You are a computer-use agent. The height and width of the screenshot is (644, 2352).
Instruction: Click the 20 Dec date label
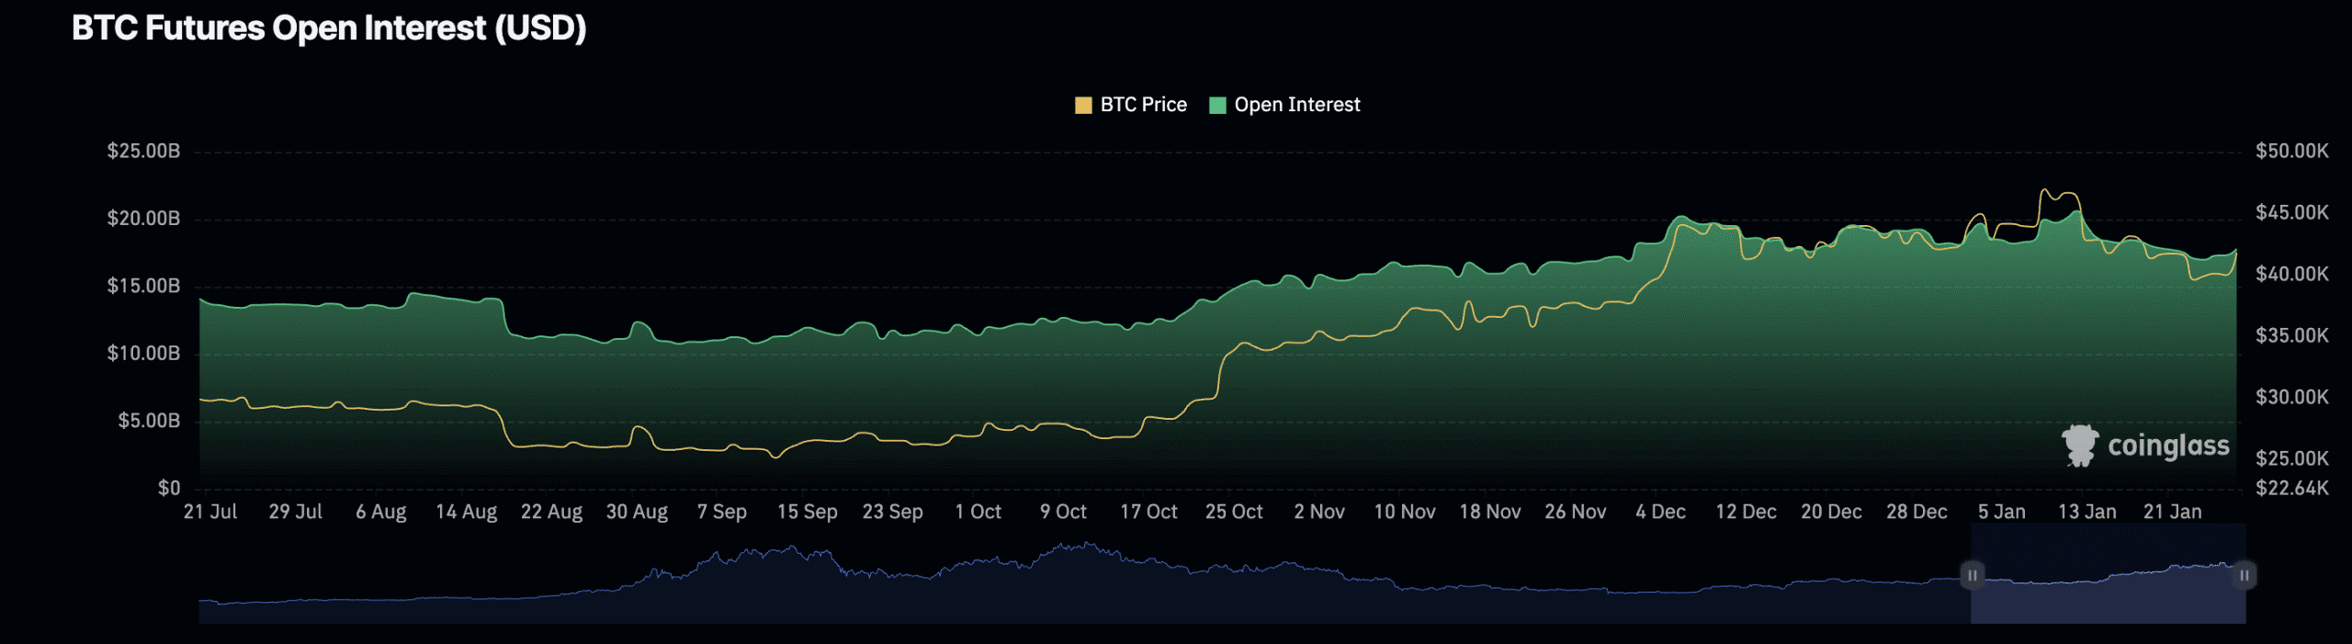coord(1832,512)
